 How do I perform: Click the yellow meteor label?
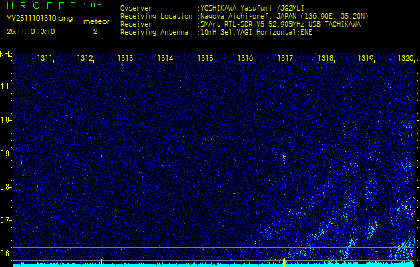pos(96,21)
